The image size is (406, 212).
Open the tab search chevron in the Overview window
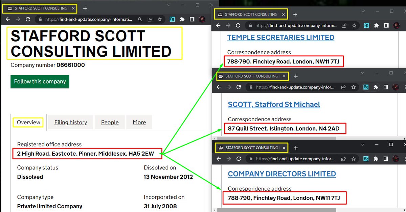click(169, 5)
